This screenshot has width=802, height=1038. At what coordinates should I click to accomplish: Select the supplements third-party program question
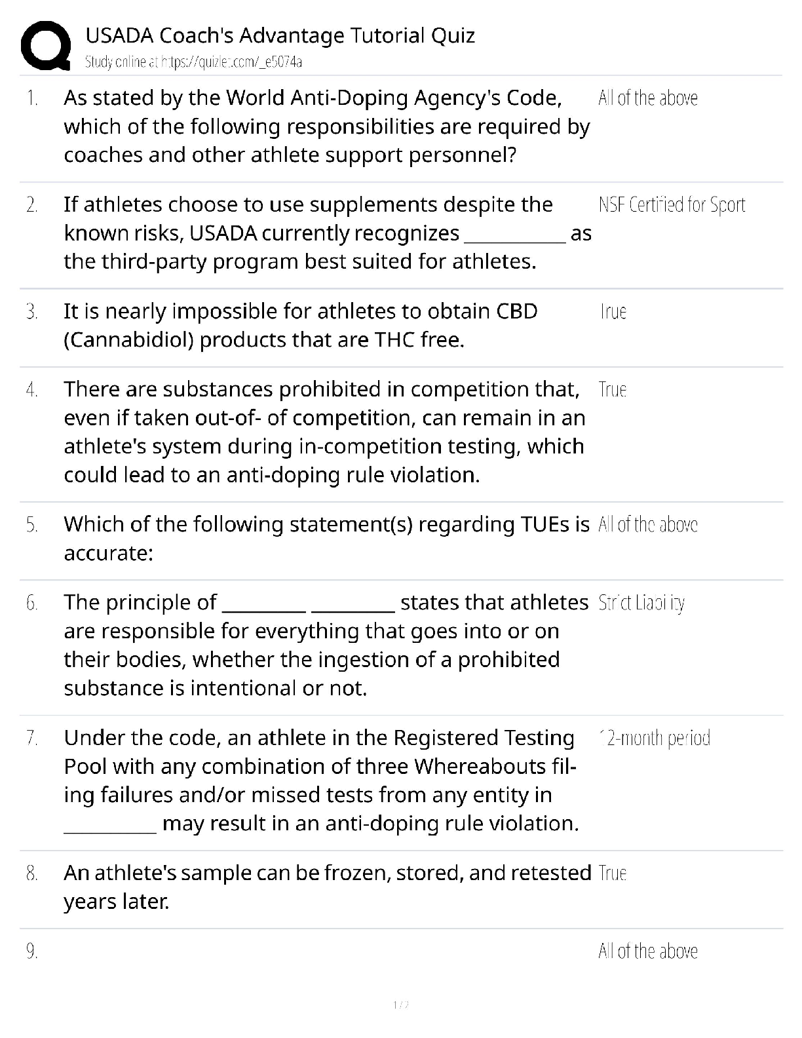(x=326, y=233)
